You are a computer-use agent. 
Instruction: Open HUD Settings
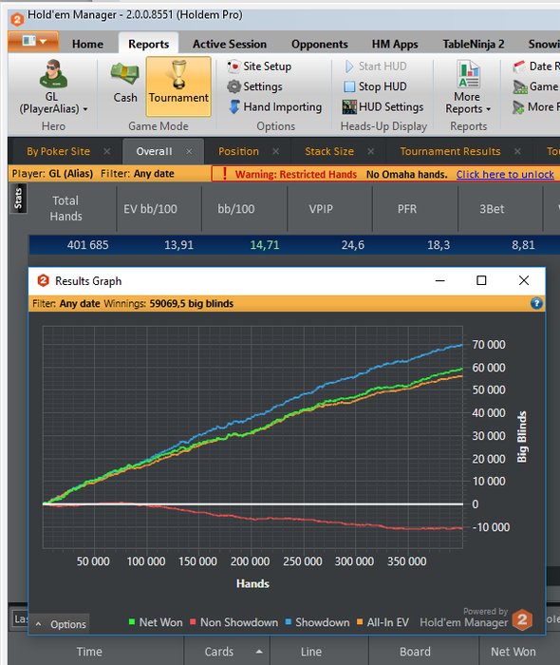click(x=383, y=106)
